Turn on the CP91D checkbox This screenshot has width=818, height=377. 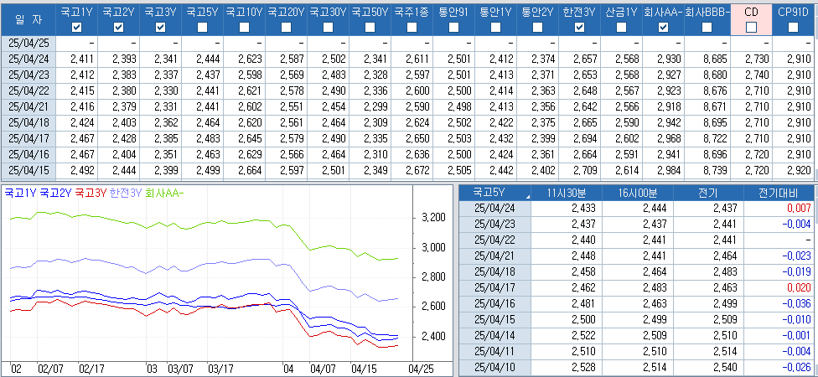793,28
